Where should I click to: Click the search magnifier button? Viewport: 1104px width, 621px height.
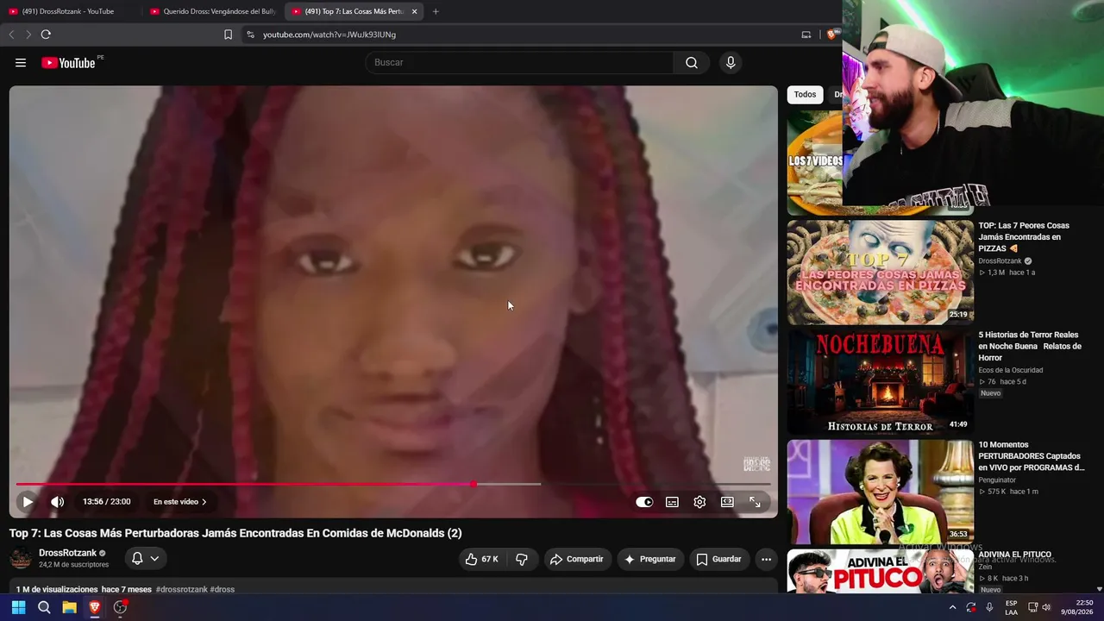(x=692, y=63)
